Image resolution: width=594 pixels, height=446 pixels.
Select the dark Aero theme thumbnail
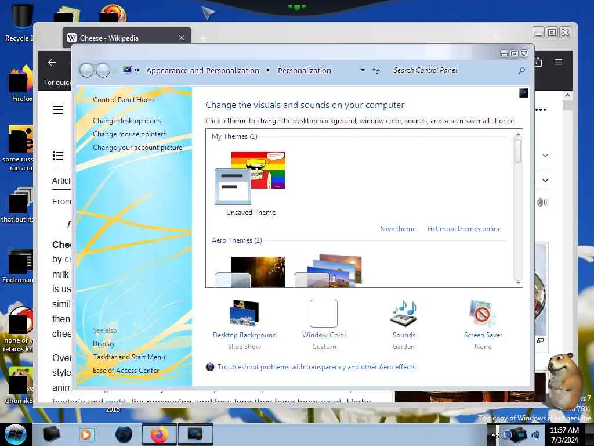pos(249,272)
